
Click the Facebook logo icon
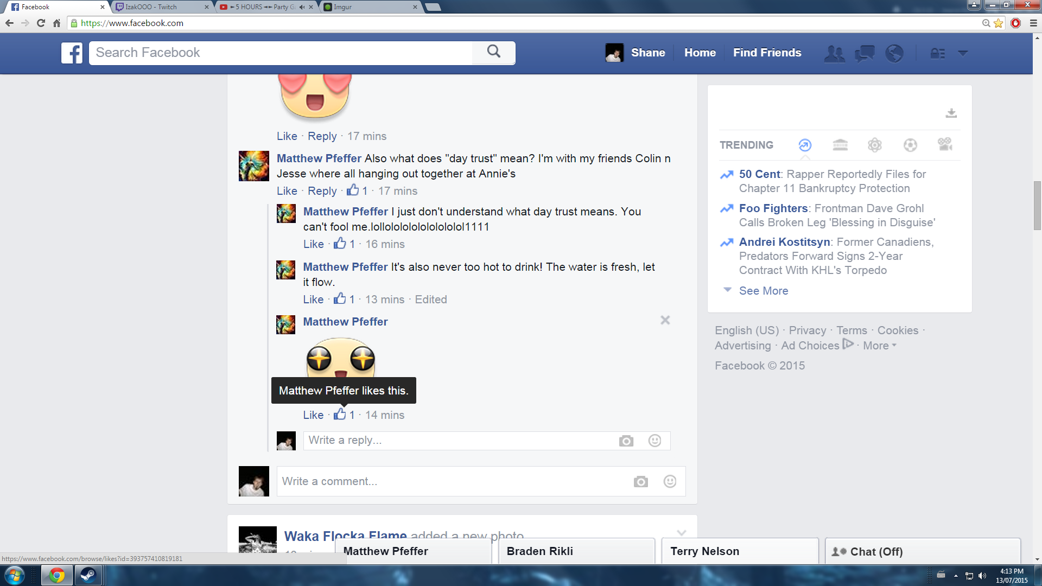[72, 53]
